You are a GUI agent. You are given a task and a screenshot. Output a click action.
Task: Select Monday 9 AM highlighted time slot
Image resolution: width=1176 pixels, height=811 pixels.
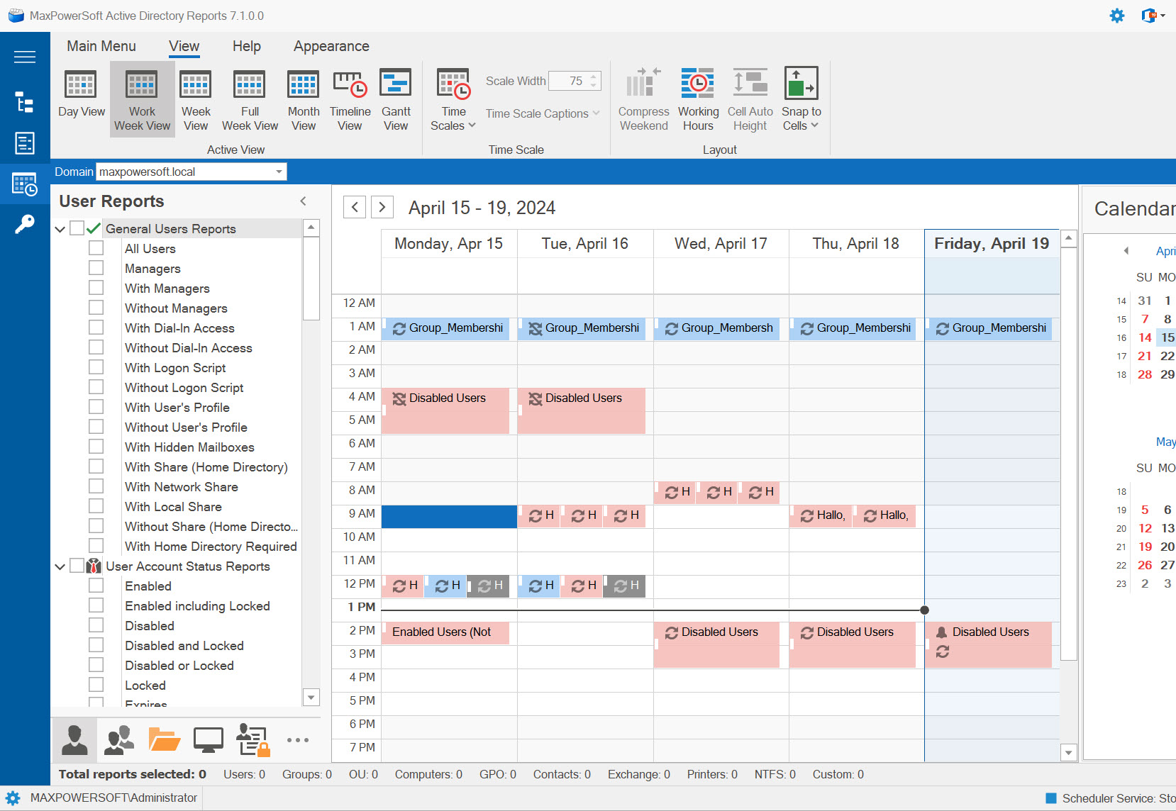click(x=449, y=517)
